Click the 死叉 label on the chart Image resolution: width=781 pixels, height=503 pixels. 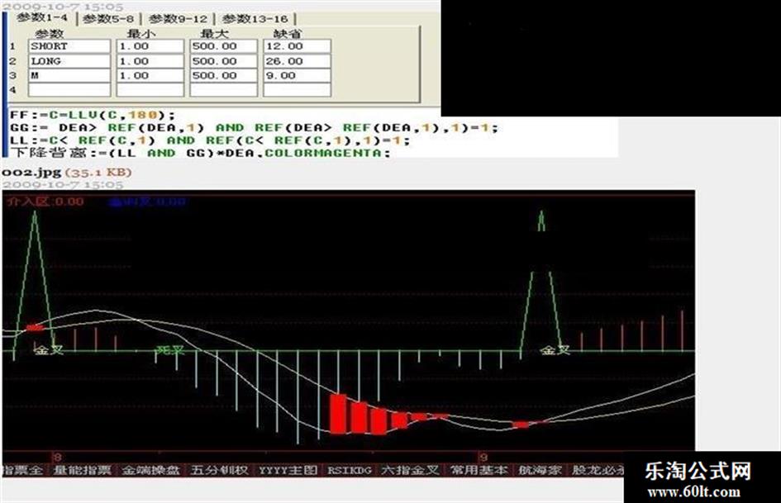170,350
